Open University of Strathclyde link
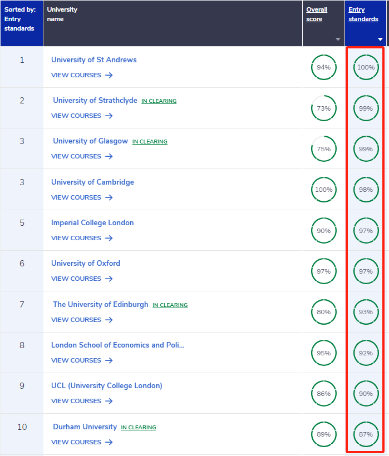Viewport: 389px width, 456px height. coord(95,100)
